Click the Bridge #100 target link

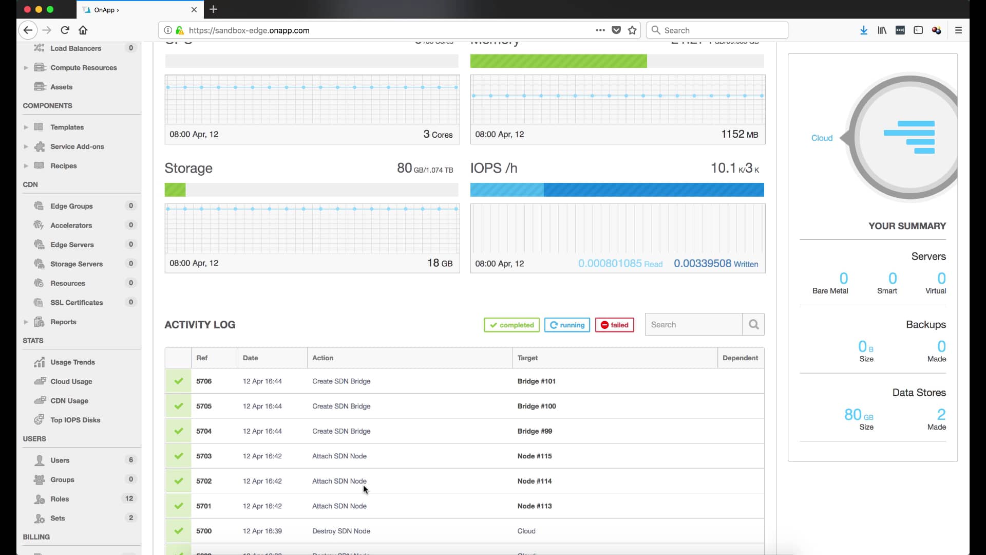coord(537,406)
